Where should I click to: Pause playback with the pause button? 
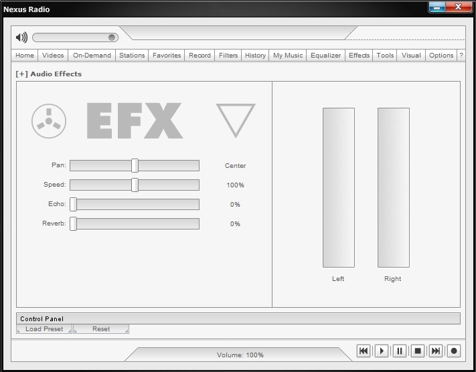tap(400, 351)
